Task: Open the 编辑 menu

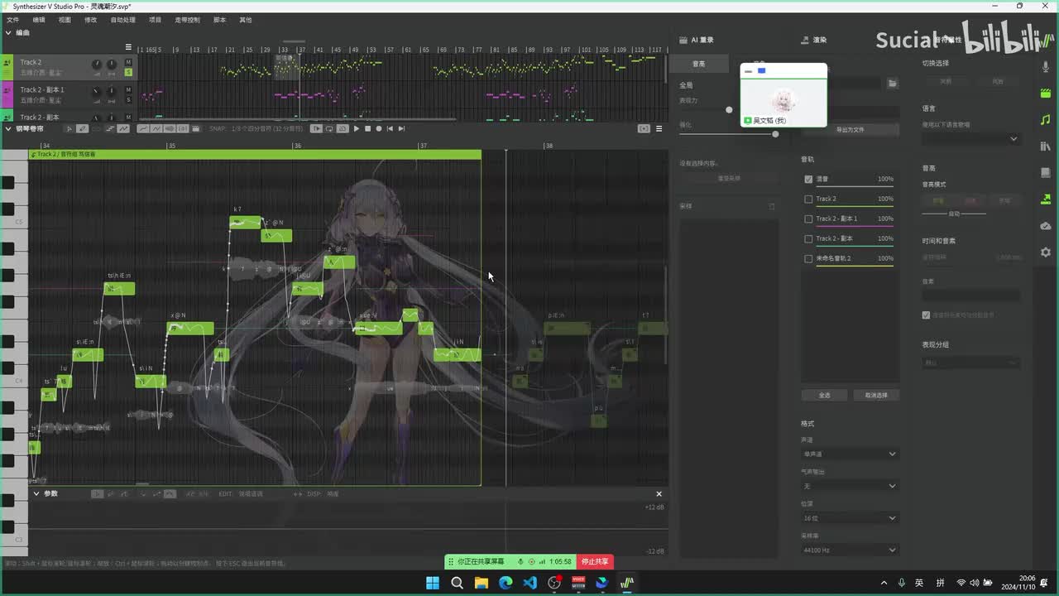Action: pos(39,20)
